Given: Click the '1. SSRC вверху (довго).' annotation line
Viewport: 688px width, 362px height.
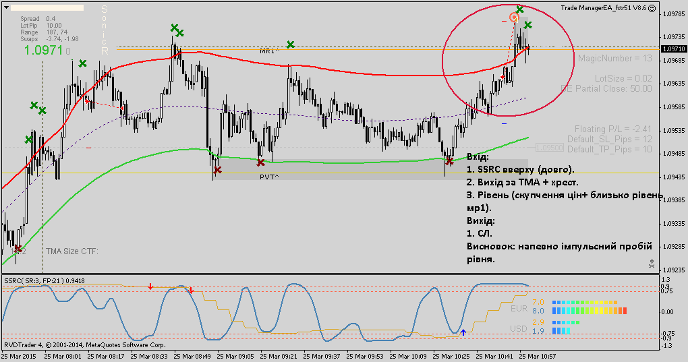Looking at the screenshot, I should [x=521, y=170].
